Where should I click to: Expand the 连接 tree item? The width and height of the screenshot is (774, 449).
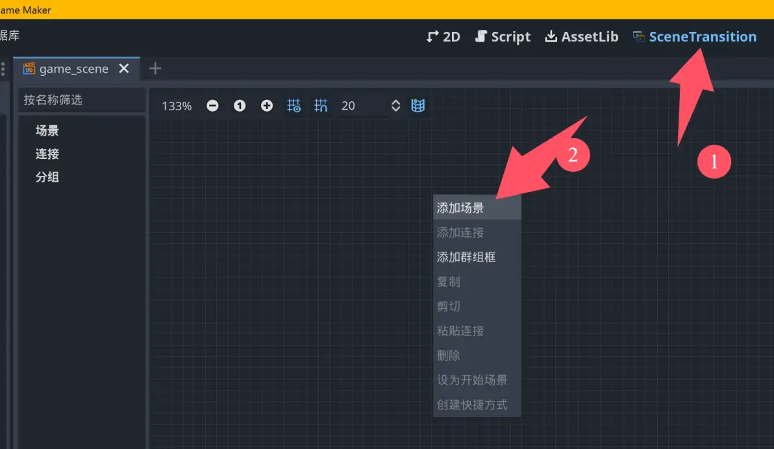(x=47, y=154)
